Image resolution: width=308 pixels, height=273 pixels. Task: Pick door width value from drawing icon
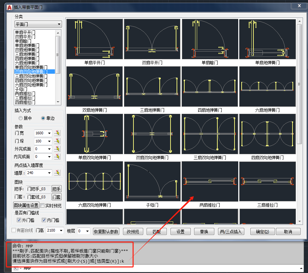pyautogui.click(x=57, y=133)
